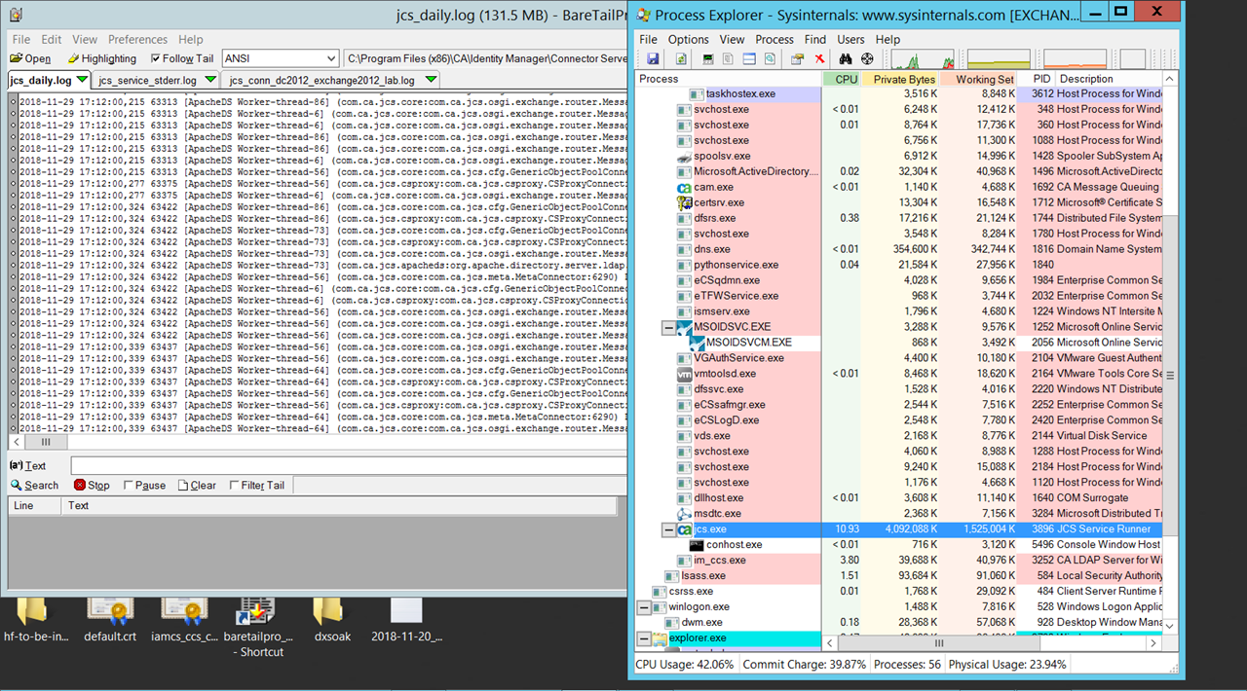Check the Pause checkbox in BareTail
This screenshot has width=1247, height=691.
129,485
